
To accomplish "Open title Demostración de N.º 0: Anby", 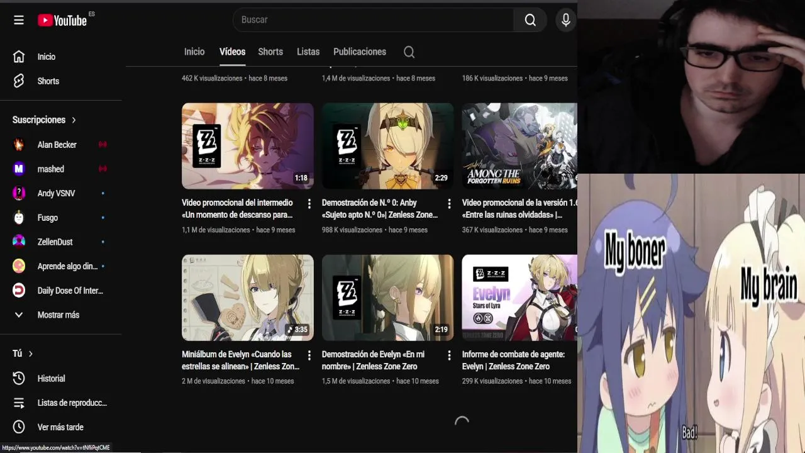I will (380, 209).
